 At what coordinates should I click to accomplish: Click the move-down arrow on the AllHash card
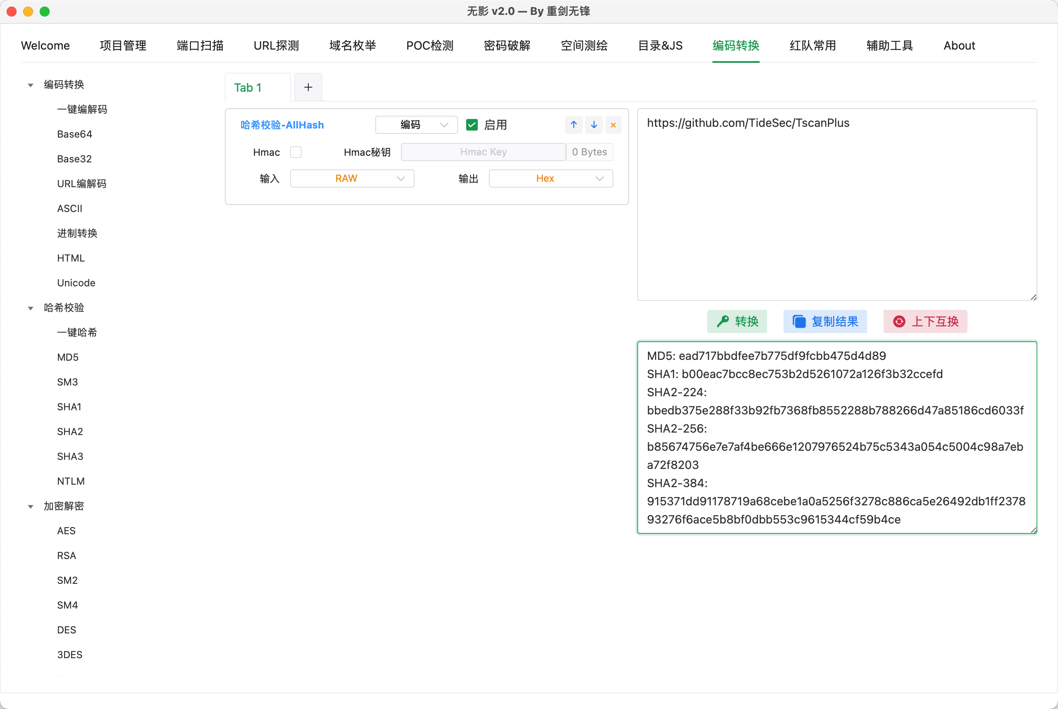[x=593, y=125]
